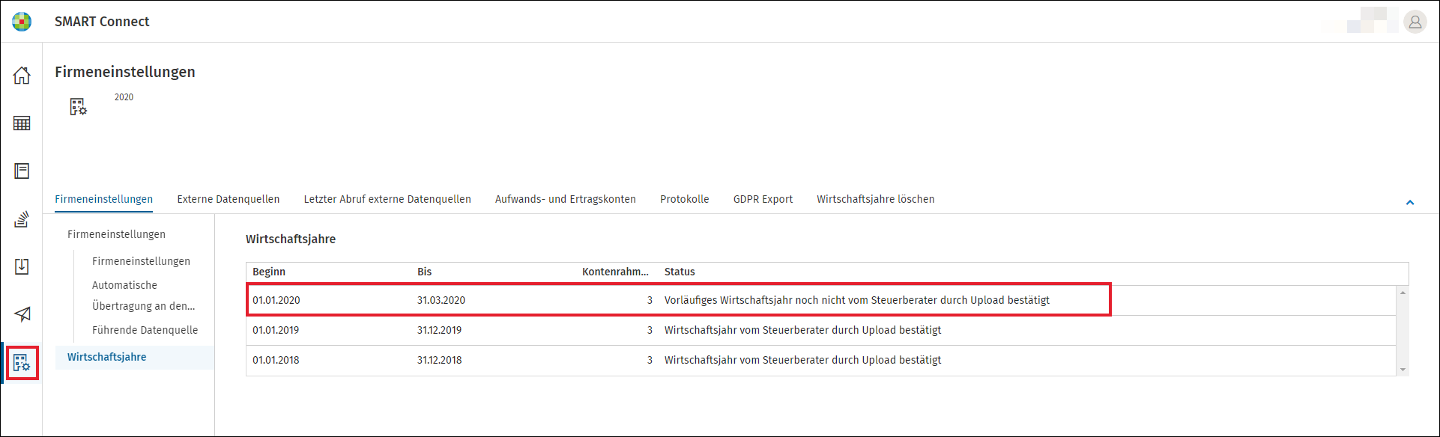Select Führende Datenquelle in side tree
This screenshot has height=437, width=1440.
pos(145,330)
